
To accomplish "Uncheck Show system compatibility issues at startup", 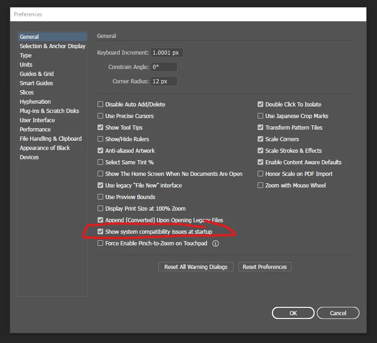I will (x=100, y=231).
